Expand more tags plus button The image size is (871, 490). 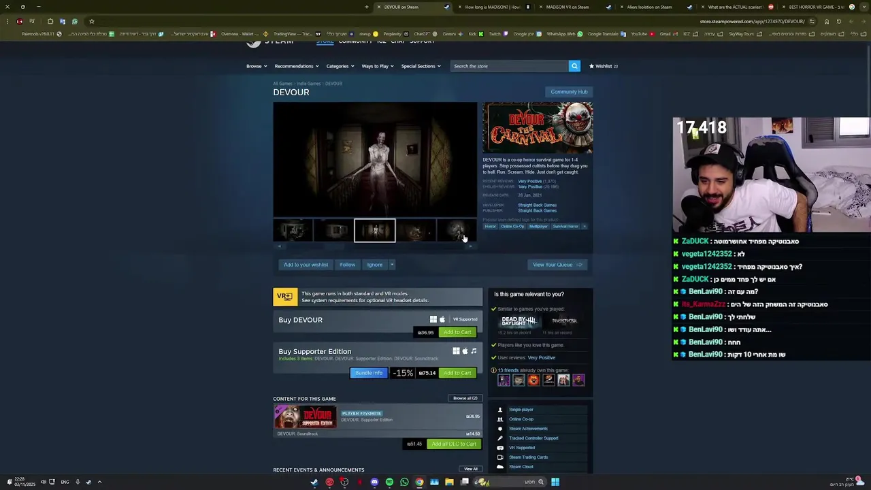click(584, 227)
